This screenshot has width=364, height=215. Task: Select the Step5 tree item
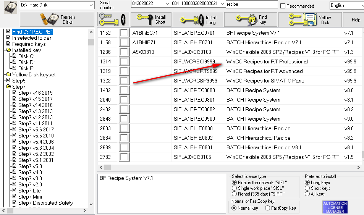pos(19,81)
